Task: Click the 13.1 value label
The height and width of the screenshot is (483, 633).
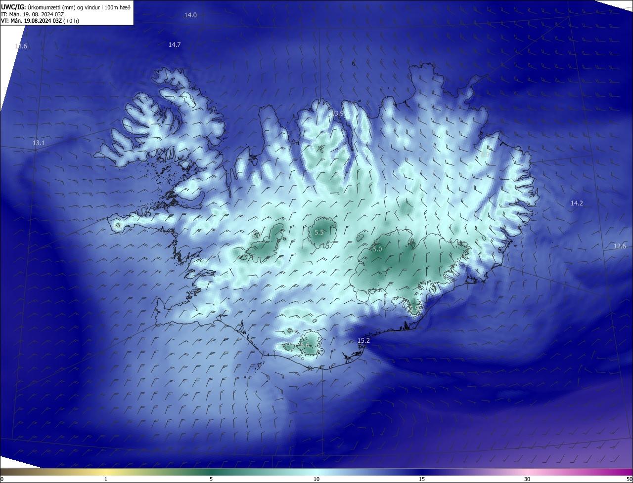Action: click(39, 143)
